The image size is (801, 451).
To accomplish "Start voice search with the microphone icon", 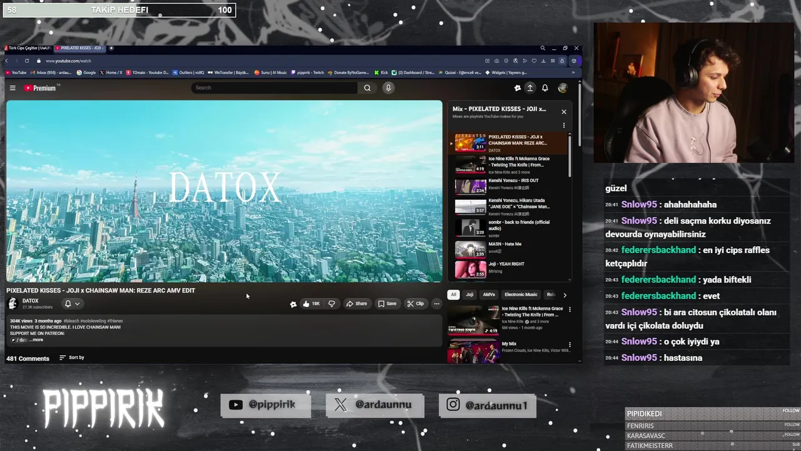I will (x=388, y=88).
